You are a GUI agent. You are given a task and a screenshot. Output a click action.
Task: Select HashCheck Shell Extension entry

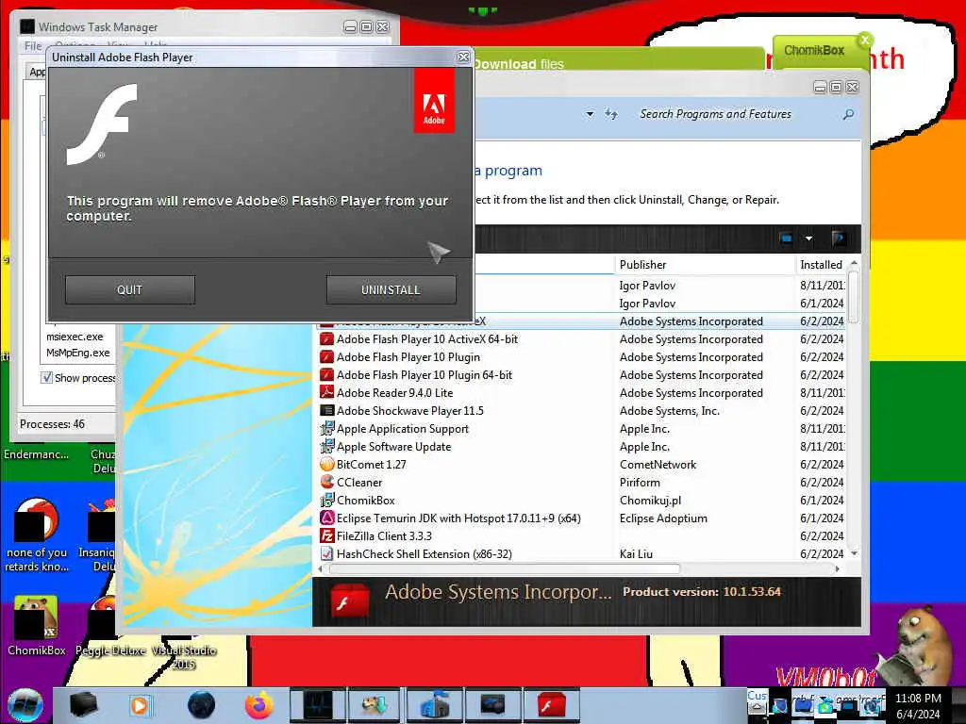581,553
